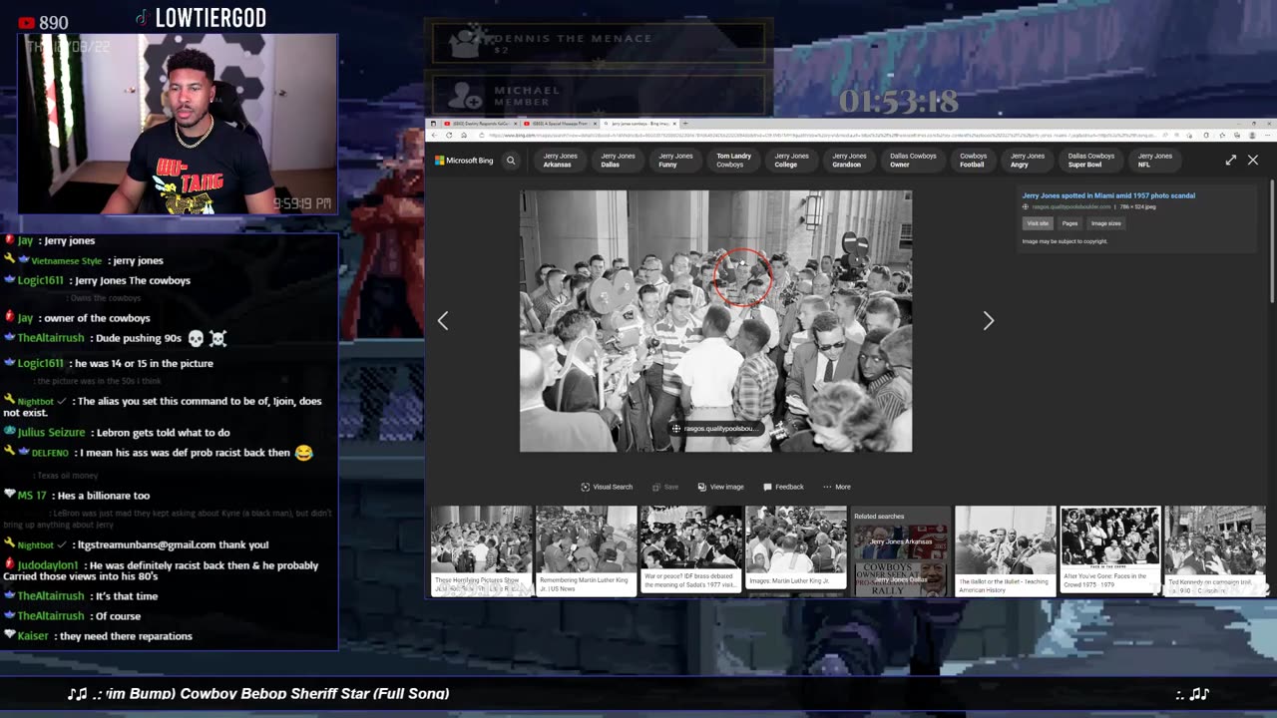Select the 'Jerry Jones Angry' search chip
This screenshot has width=1277, height=718.
tap(1027, 160)
